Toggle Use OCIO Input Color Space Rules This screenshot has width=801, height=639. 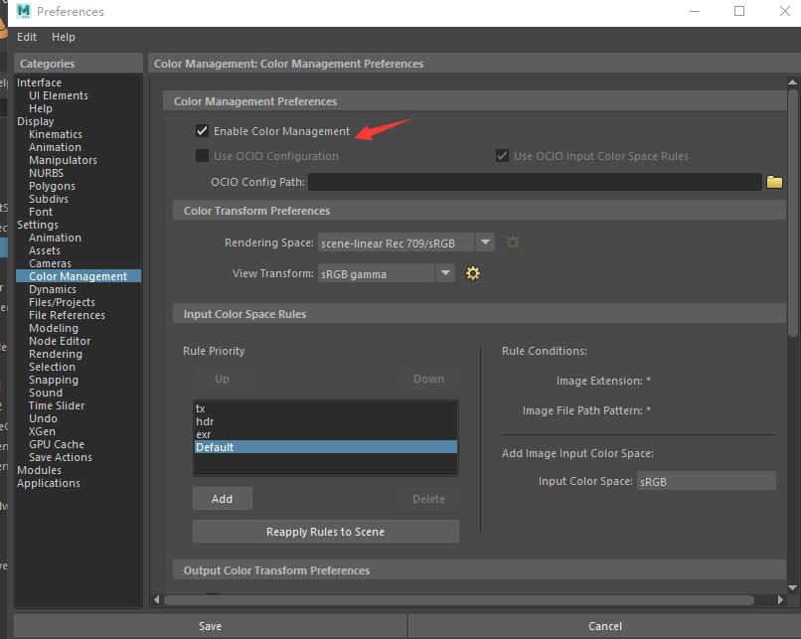click(x=502, y=155)
